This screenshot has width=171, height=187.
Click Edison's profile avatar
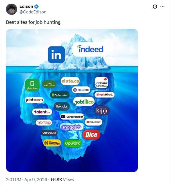pyautogui.click(x=12, y=9)
